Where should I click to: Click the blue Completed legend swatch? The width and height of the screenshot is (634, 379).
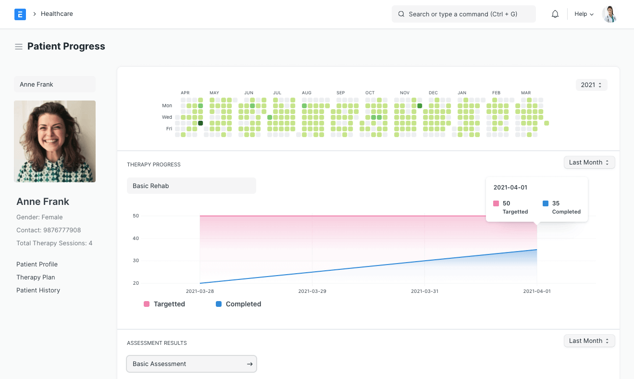[x=219, y=304]
